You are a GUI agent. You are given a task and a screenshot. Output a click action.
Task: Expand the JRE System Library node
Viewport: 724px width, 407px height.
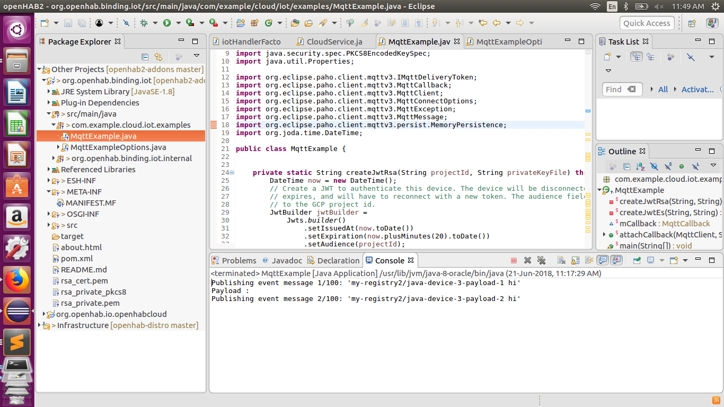(49, 92)
